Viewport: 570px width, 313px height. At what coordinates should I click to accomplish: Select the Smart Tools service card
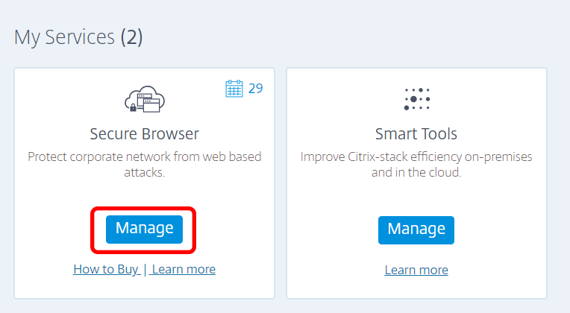click(416, 183)
